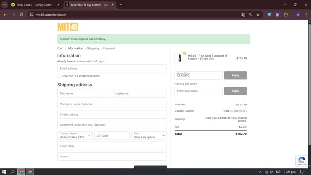Viewport: 311px width, 175px height.
Task: Focus the Email address field
Action: point(112,68)
